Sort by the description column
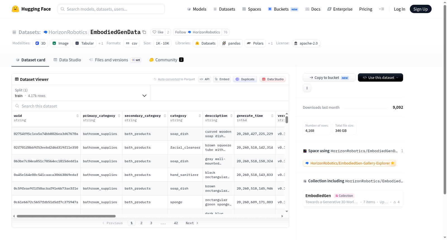447x240 pixels. (x=231, y=116)
